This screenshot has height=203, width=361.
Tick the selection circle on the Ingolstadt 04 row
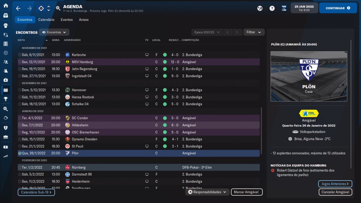click(x=19, y=76)
